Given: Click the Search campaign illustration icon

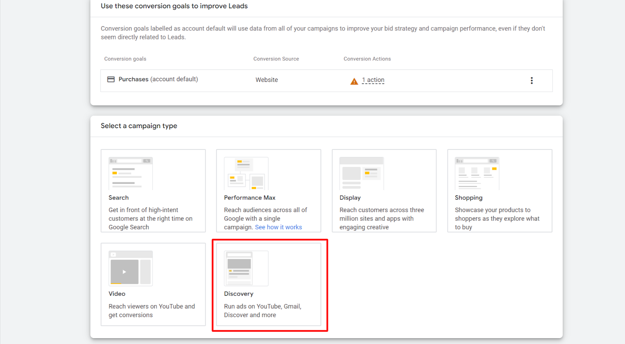Looking at the screenshot, I should coord(130,173).
